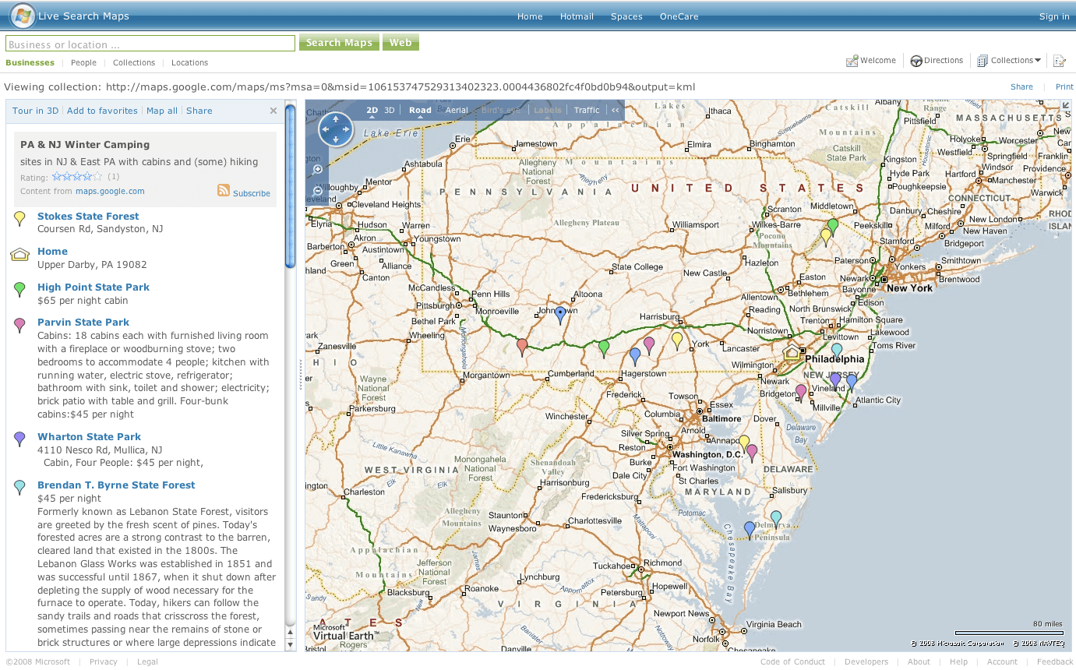The width and height of the screenshot is (1076, 670).
Task: Open Brendan T. Byrne State Forest listing
Action: [116, 485]
